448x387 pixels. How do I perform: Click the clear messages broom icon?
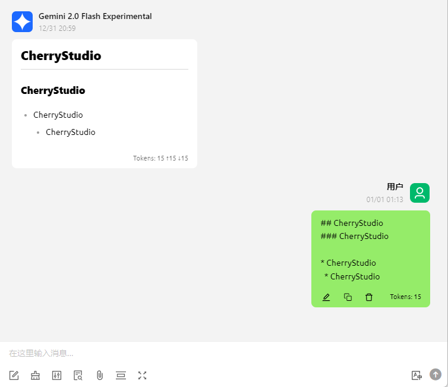[x=36, y=375]
